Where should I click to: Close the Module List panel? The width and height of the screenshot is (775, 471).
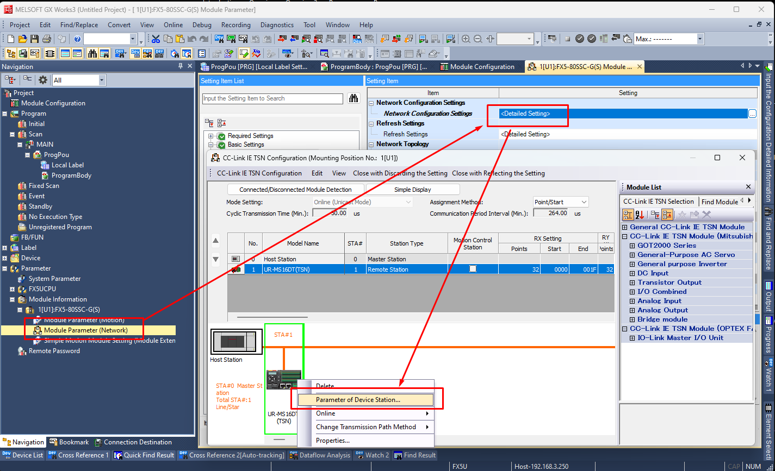tap(748, 187)
